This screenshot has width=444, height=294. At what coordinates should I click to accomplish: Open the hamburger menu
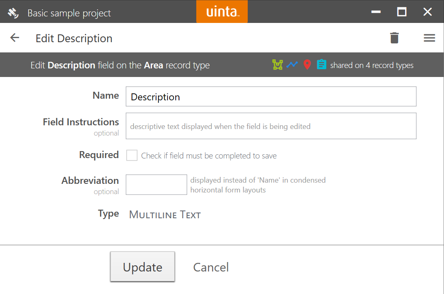429,38
